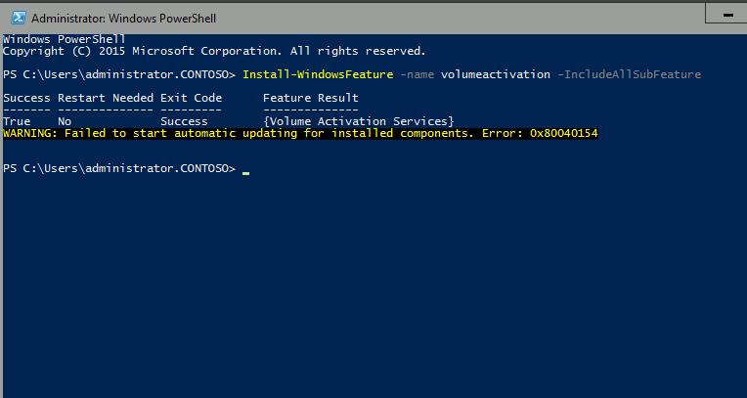Click the volumeactivation argument text
This screenshot has height=398, width=747.
tap(498, 74)
